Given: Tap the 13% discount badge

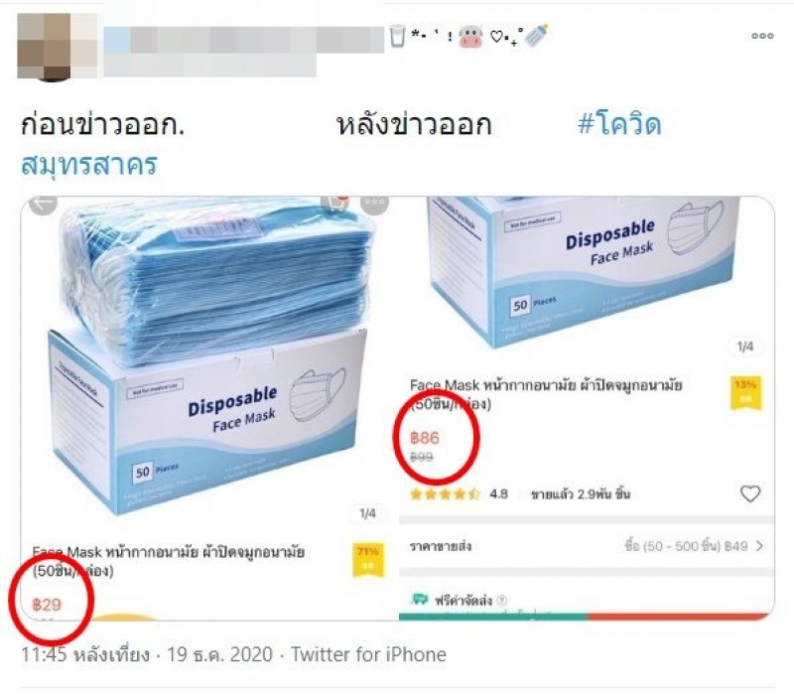Looking at the screenshot, I should pyautogui.click(x=746, y=393).
